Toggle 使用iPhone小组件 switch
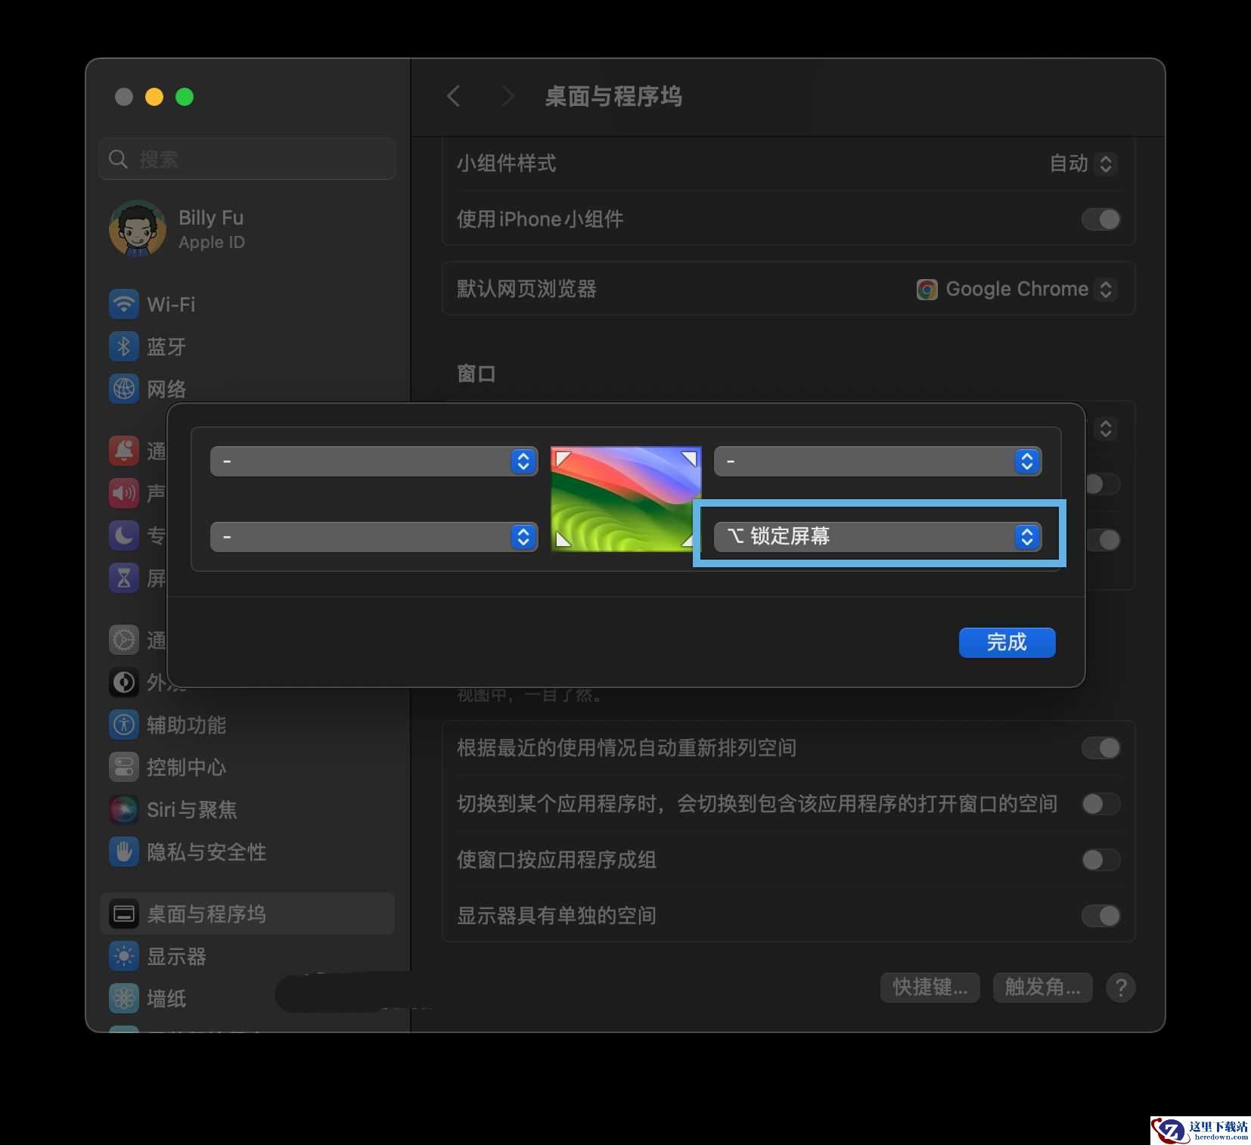Image resolution: width=1251 pixels, height=1145 pixels. click(x=1101, y=219)
